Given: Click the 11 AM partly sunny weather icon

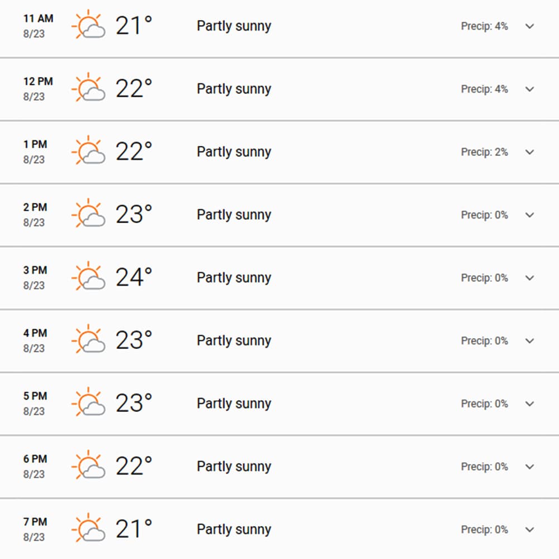Looking at the screenshot, I should coord(88,24).
